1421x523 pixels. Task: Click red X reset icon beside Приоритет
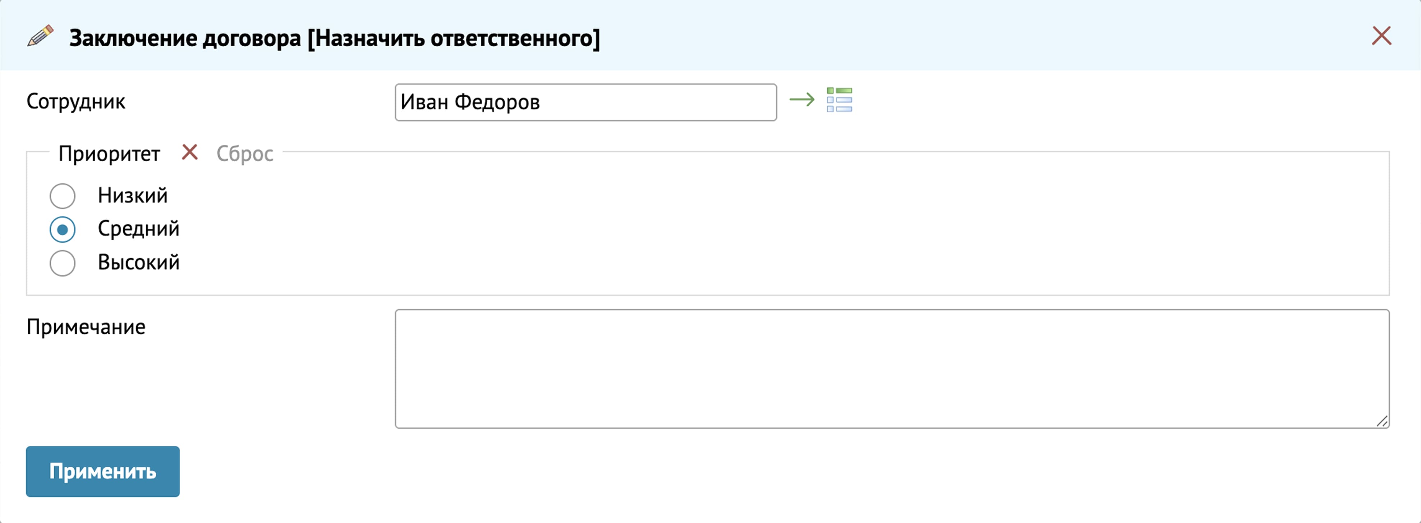click(x=190, y=152)
